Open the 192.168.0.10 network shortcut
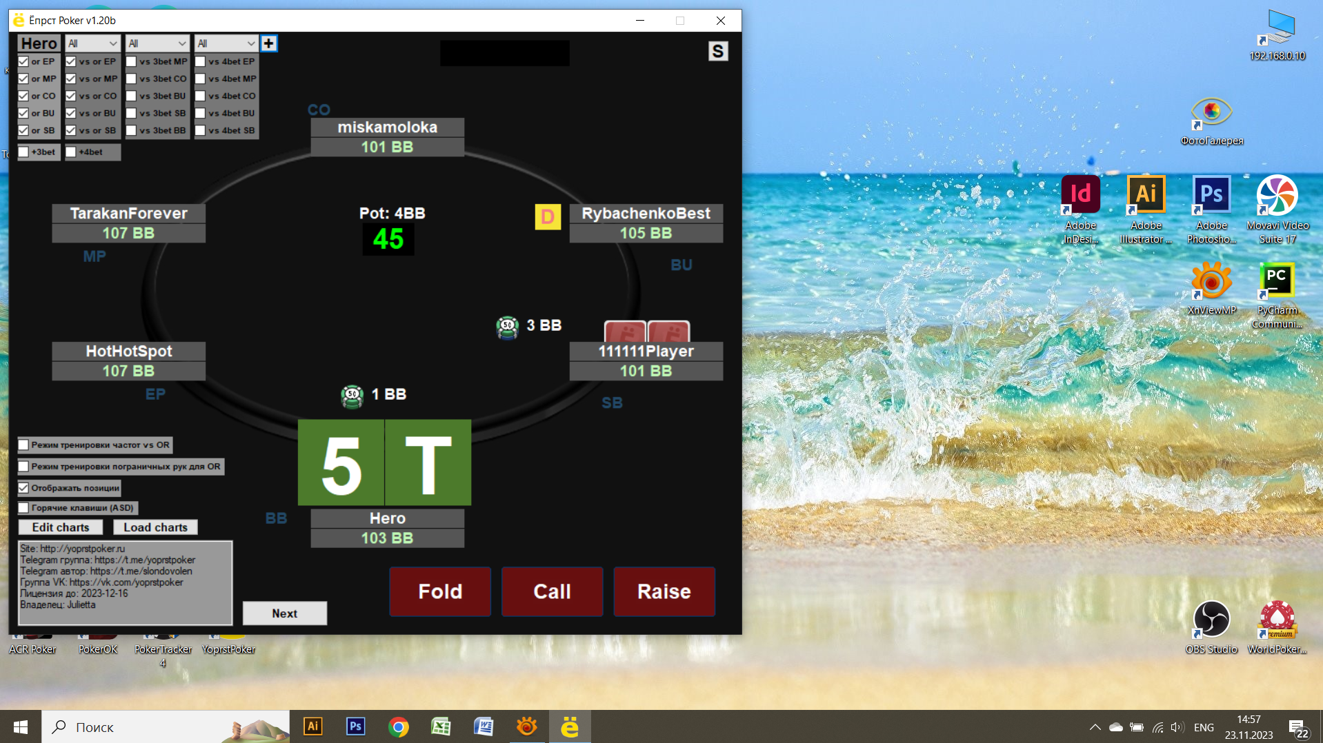 point(1277,34)
